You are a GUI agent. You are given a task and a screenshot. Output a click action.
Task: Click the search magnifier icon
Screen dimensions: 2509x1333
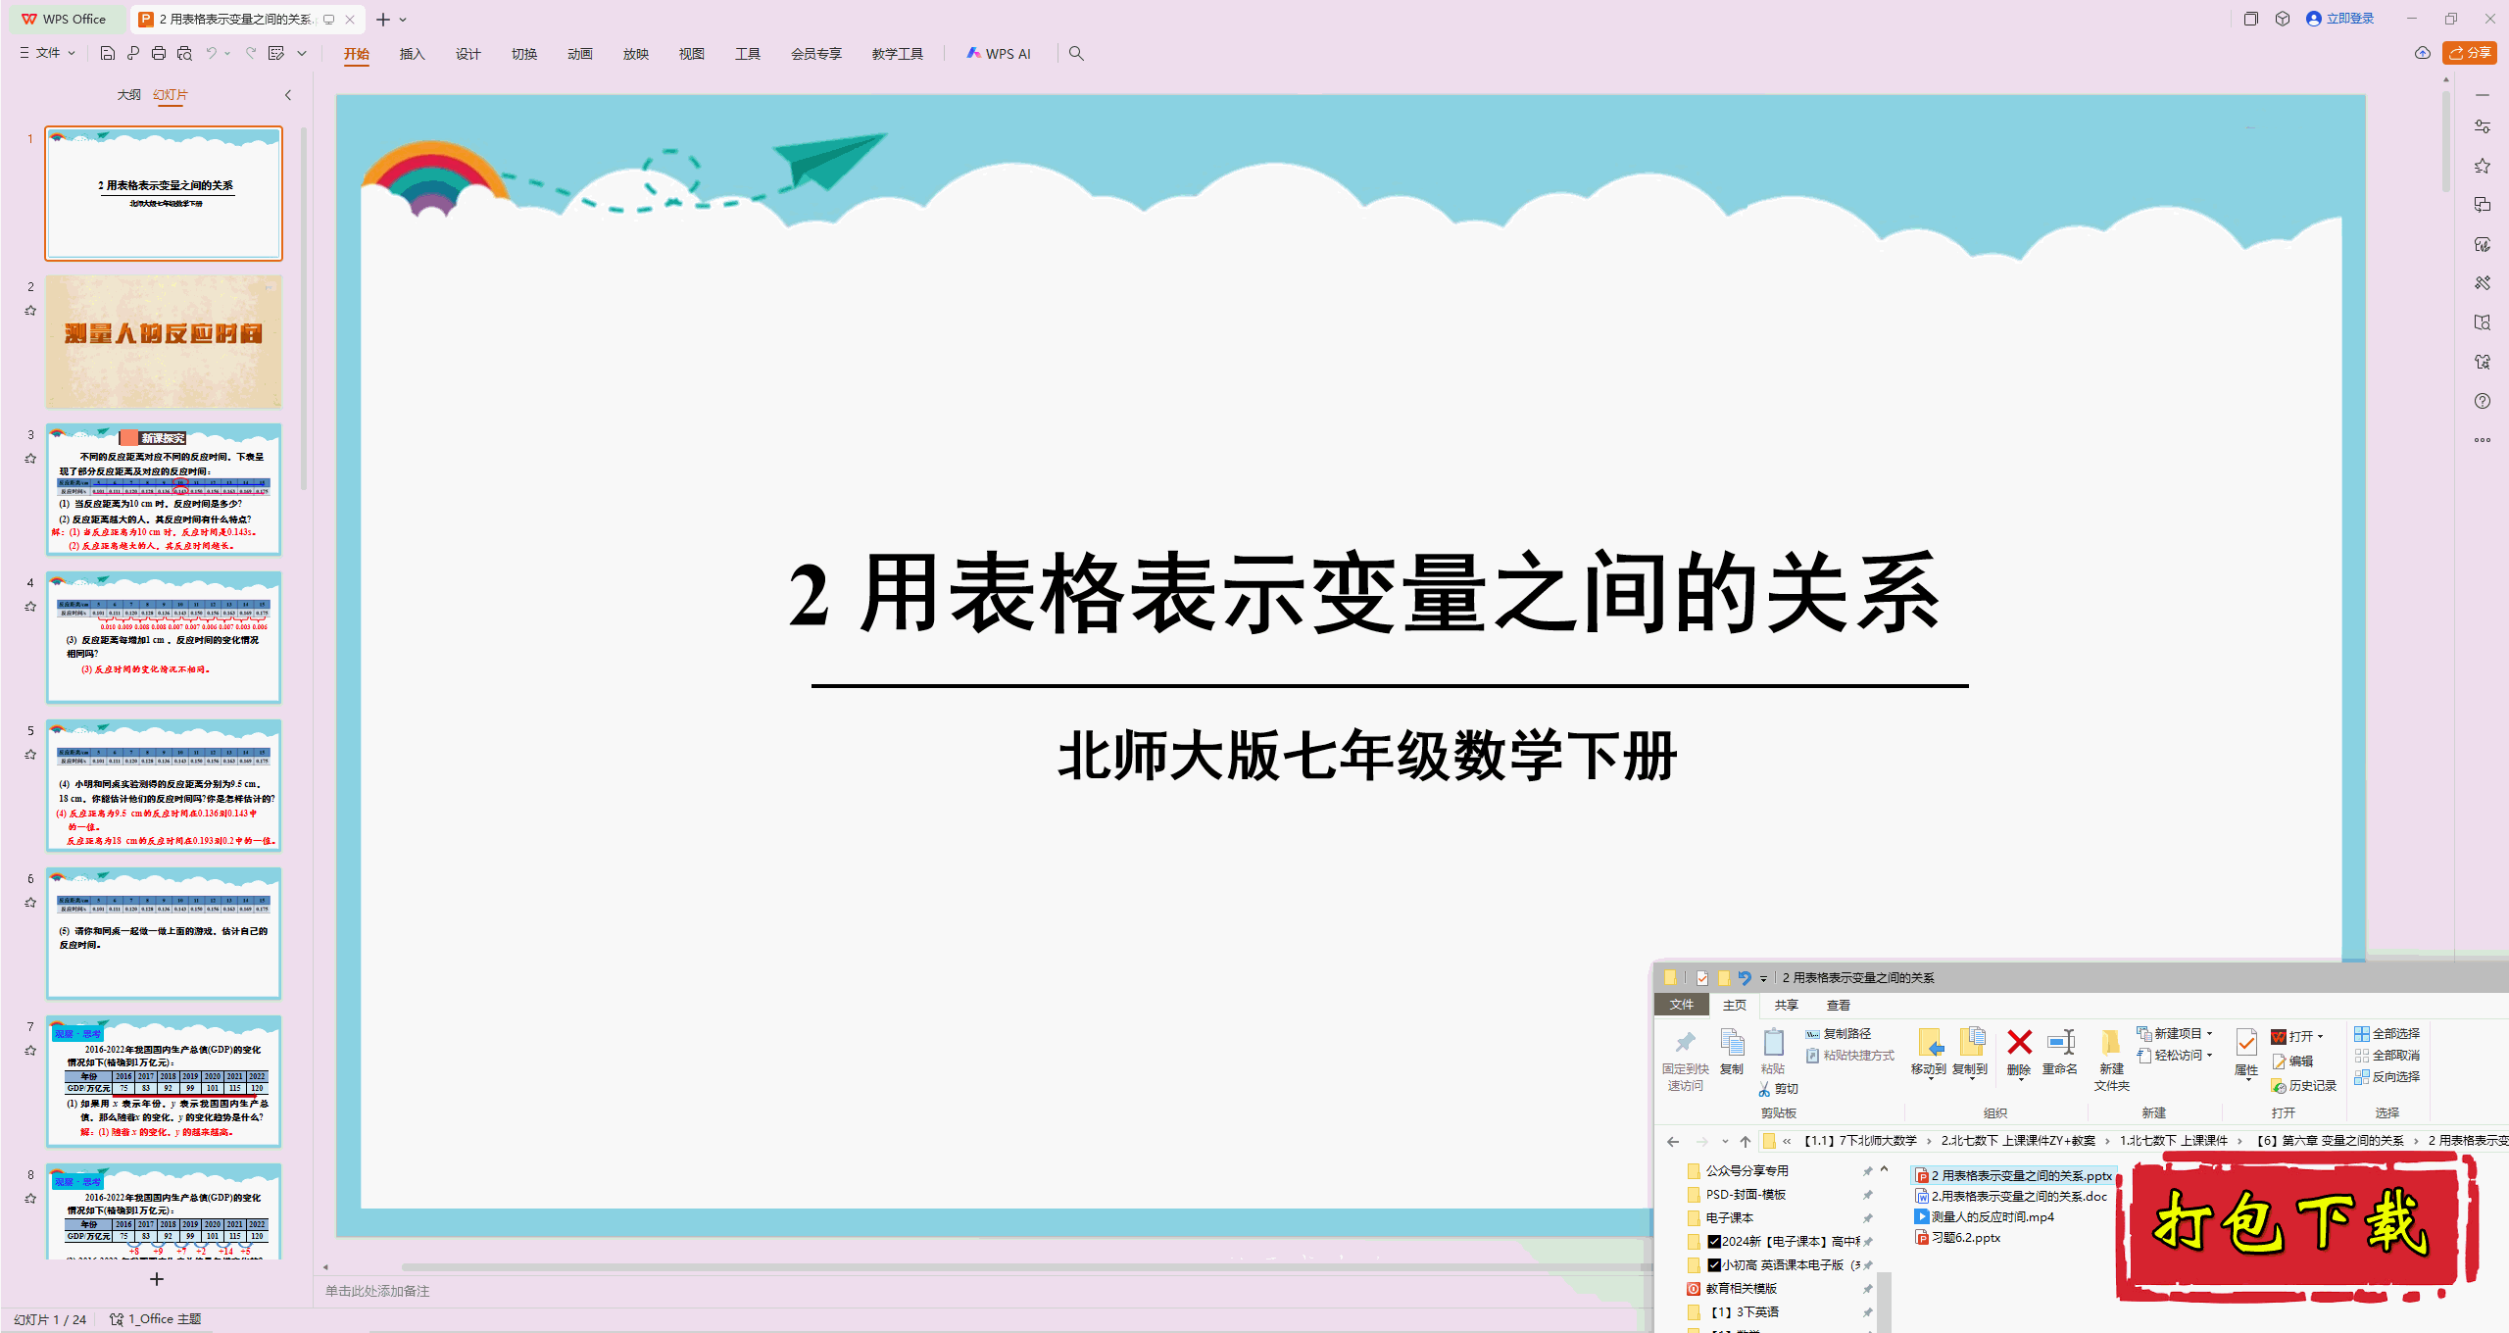[x=1076, y=53]
